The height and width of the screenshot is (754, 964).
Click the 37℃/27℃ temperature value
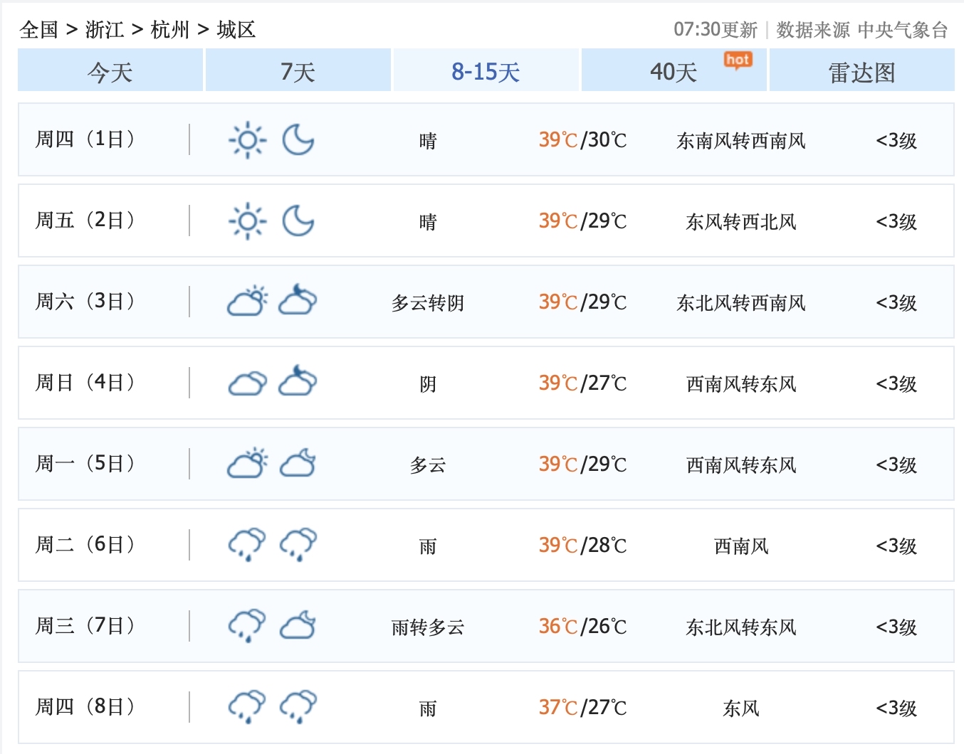(583, 708)
